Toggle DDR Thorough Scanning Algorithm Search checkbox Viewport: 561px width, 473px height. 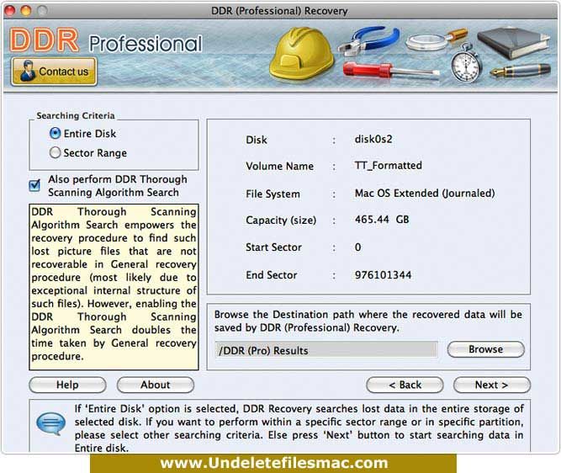(x=34, y=185)
